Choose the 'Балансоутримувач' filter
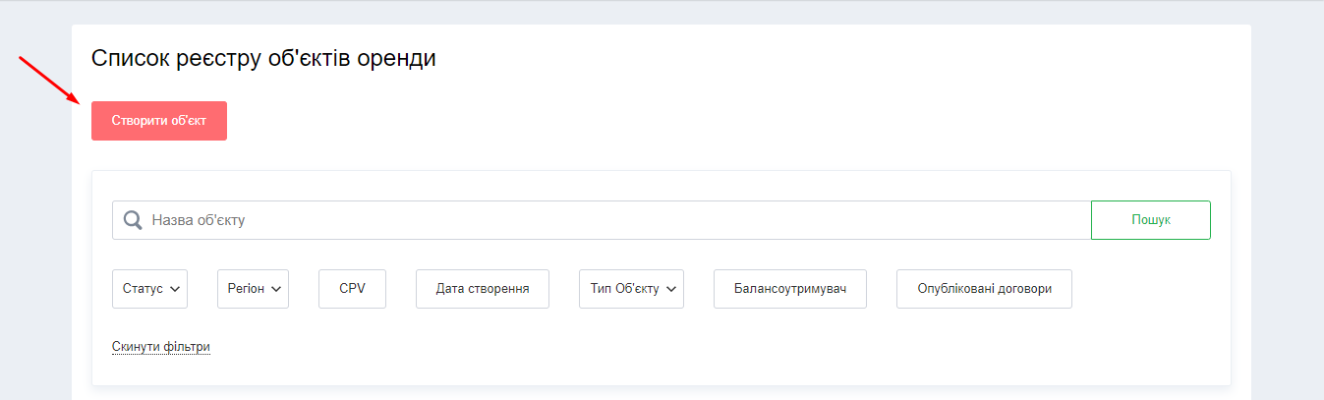 point(790,289)
